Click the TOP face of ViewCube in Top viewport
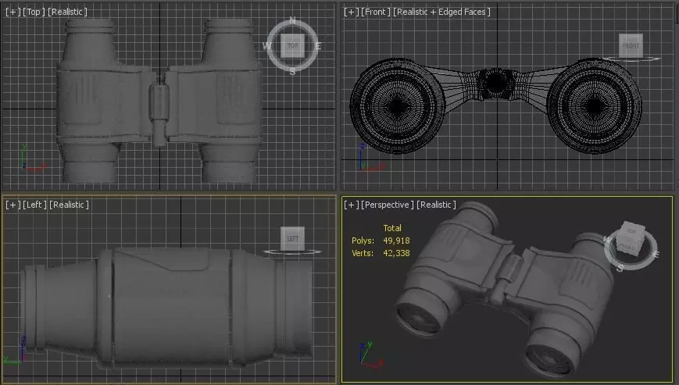This screenshot has width=679, height=385. [x=293, y=46]
